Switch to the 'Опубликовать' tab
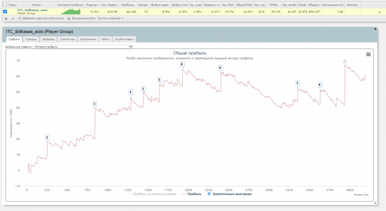This screenshot has width=386, height=211. 124,39
